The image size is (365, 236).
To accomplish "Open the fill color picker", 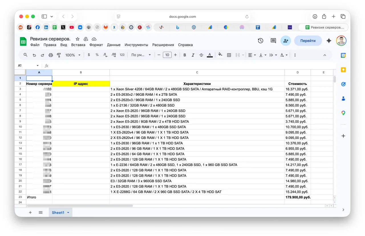I will point(220,55).
